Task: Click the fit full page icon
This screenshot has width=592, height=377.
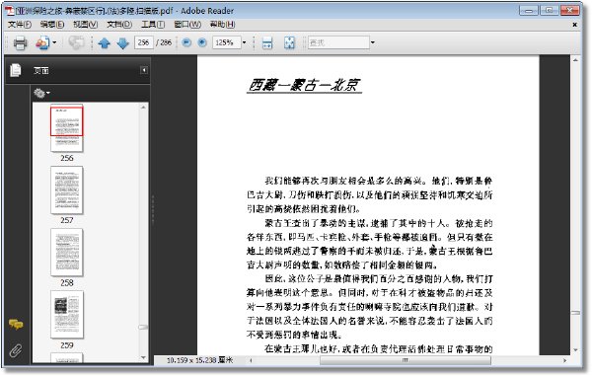Action: 289,42
